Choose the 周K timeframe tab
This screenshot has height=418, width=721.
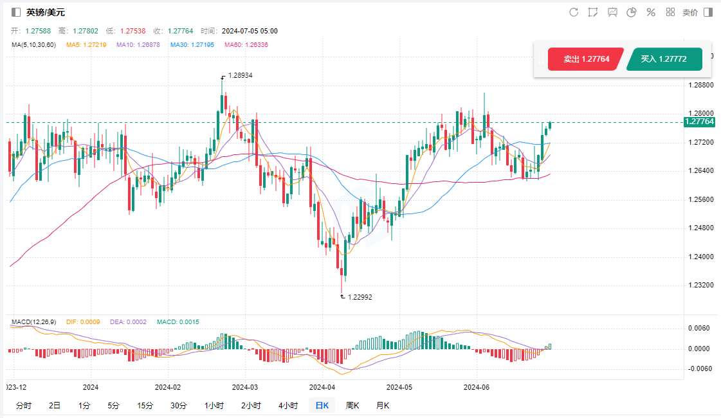pyautogui.click(x=352, y=405)
